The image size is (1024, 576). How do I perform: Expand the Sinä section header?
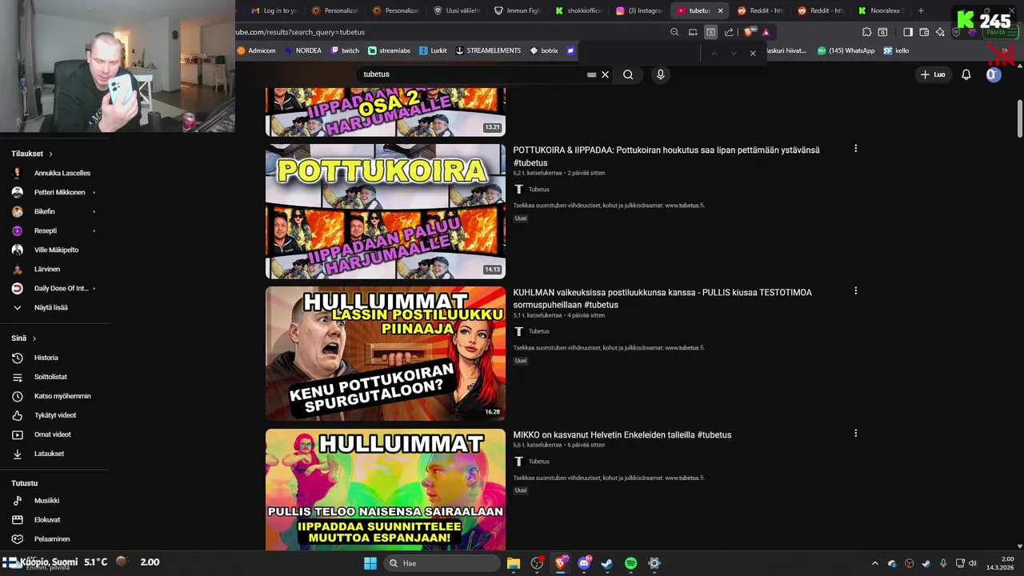(22, 338)
